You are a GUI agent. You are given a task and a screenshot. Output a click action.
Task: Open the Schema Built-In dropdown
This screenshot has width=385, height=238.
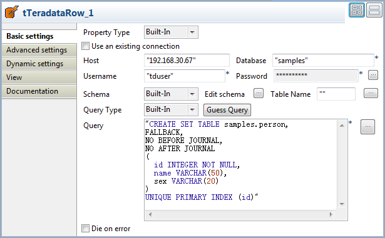(171, 94)
